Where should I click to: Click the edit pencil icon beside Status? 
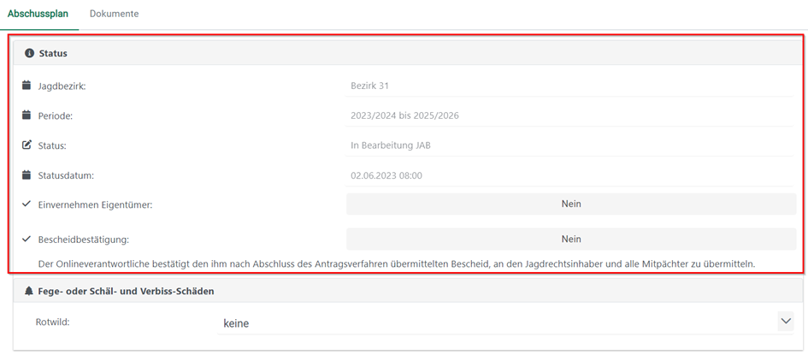click(x=27, y=145)
